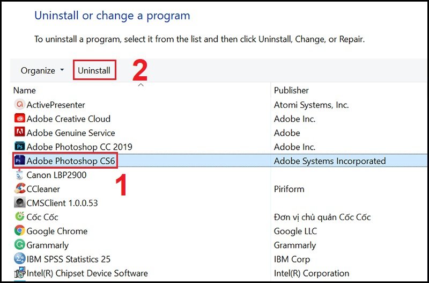Open the Organize dropdown menu

[42, 70]
